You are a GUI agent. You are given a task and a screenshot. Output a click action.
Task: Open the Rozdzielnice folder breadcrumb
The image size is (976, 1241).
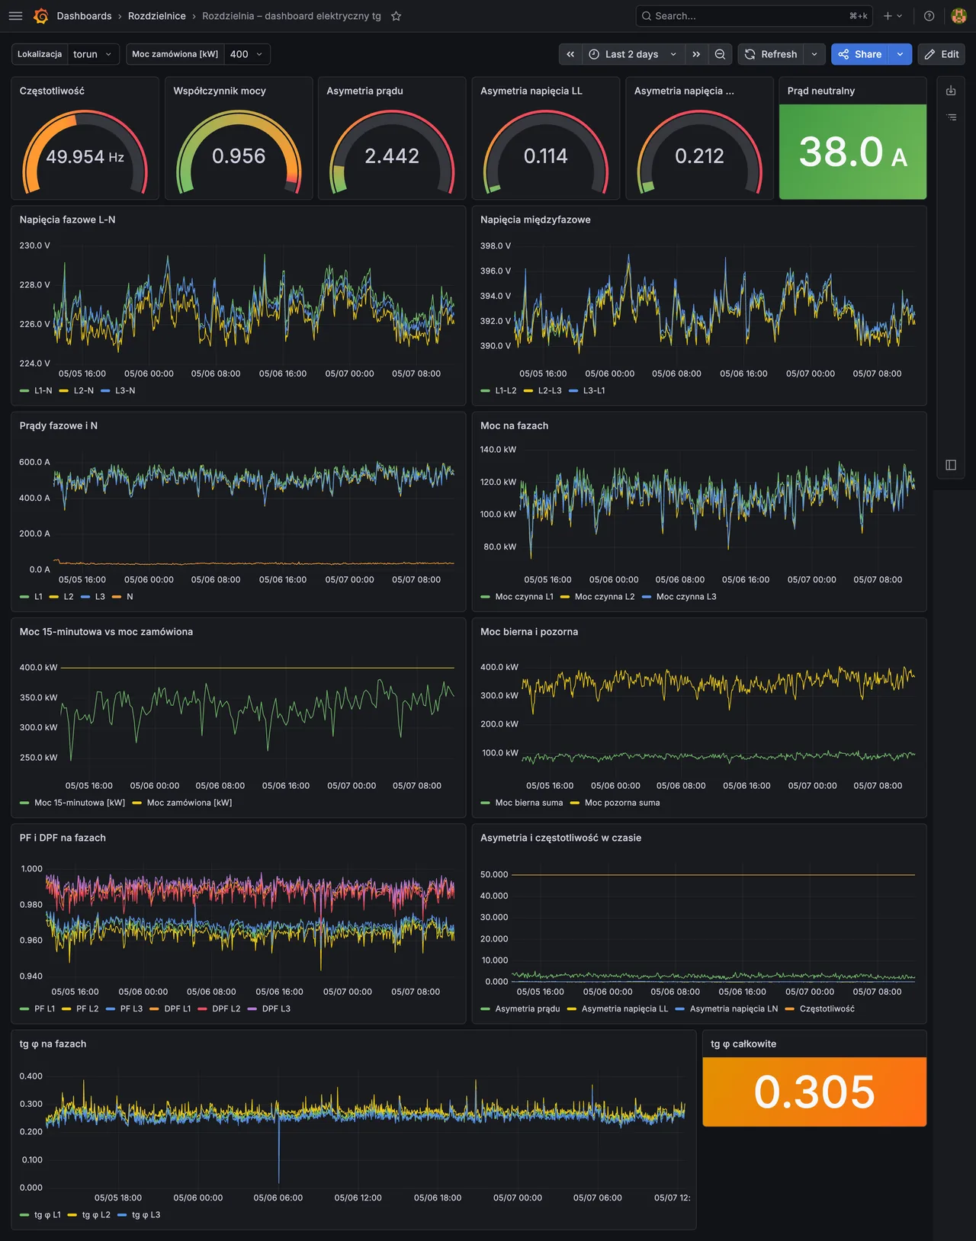click(157, 16)
